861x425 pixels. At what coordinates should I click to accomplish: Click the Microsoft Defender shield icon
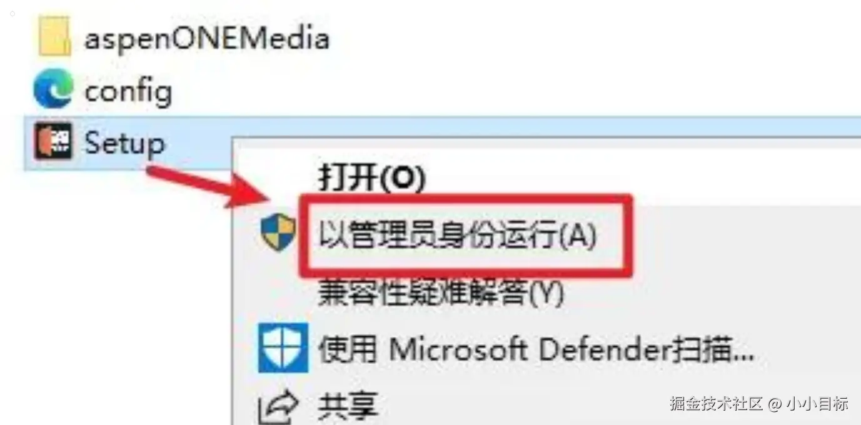tap(283, 347)
